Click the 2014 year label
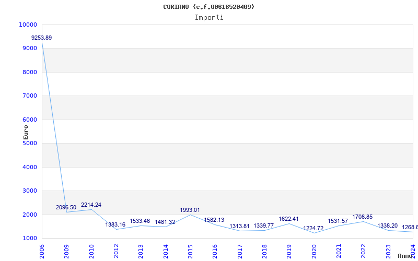Image resolution: width=418 pixels, height=261 pixels. coord(166,252)
